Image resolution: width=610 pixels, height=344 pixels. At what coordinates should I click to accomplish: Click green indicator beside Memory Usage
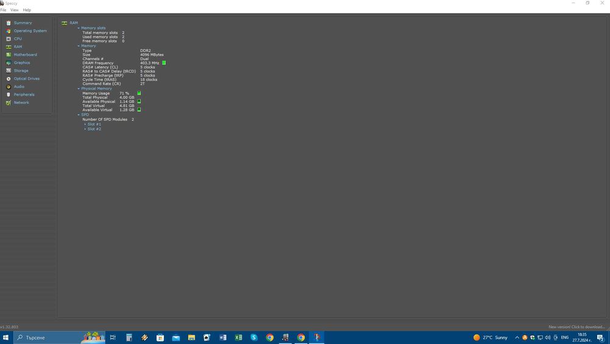[x=139, y=93]
